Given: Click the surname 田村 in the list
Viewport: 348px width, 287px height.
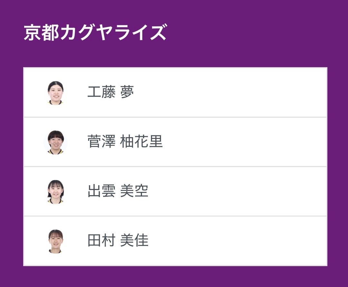Looking at the screenshot, I should point(101,241).
